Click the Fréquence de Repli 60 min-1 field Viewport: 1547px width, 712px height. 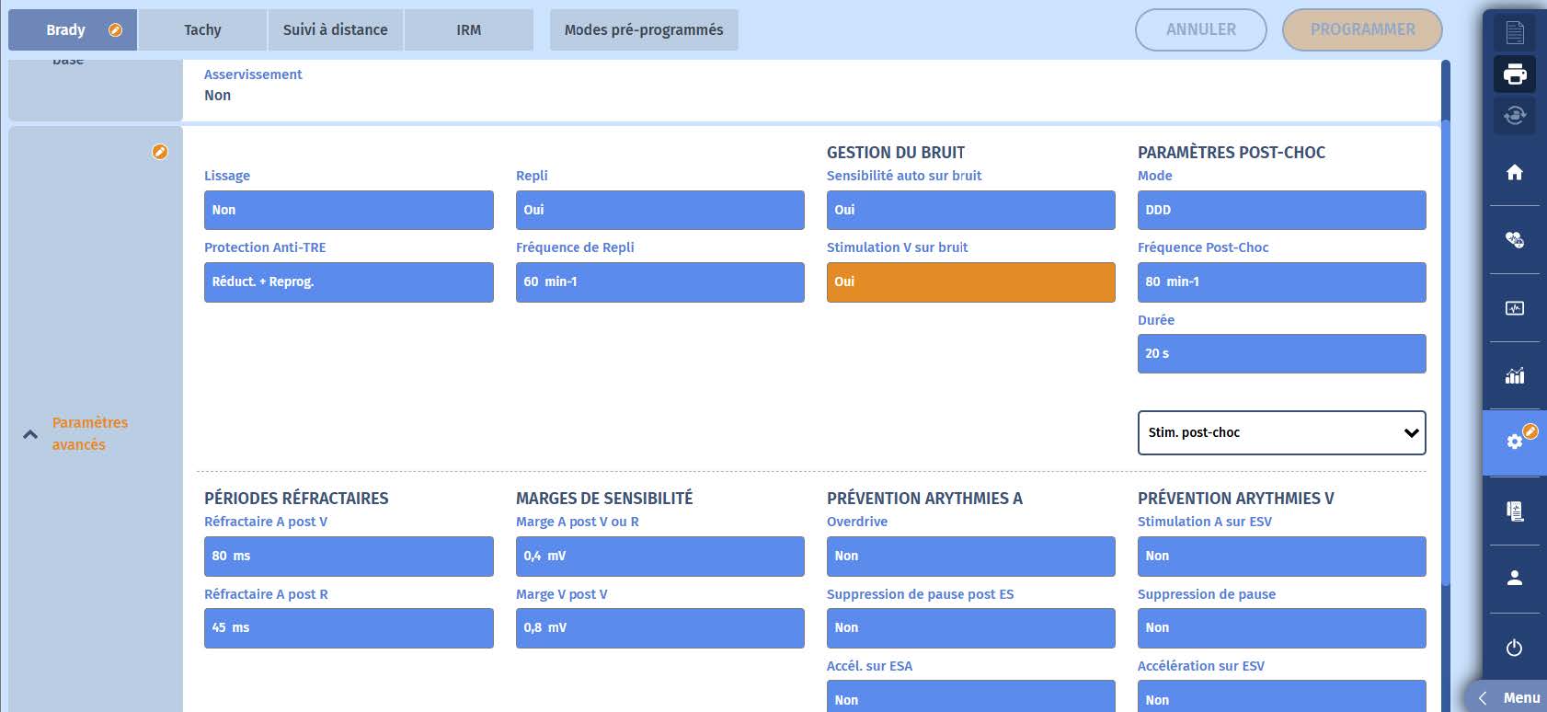point(659,282)
